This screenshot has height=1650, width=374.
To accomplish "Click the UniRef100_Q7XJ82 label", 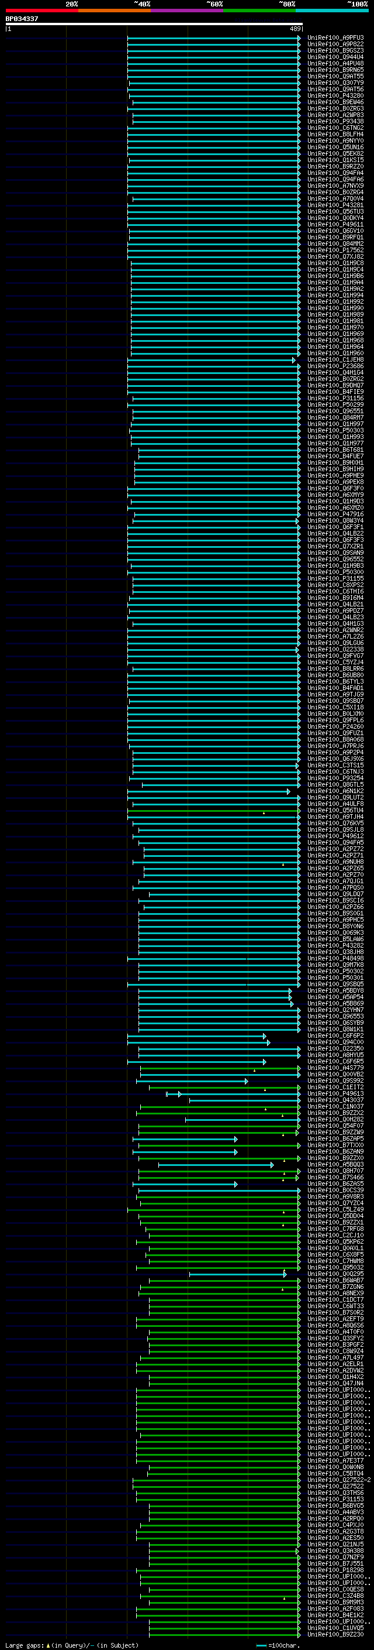I will click(335, 257).
